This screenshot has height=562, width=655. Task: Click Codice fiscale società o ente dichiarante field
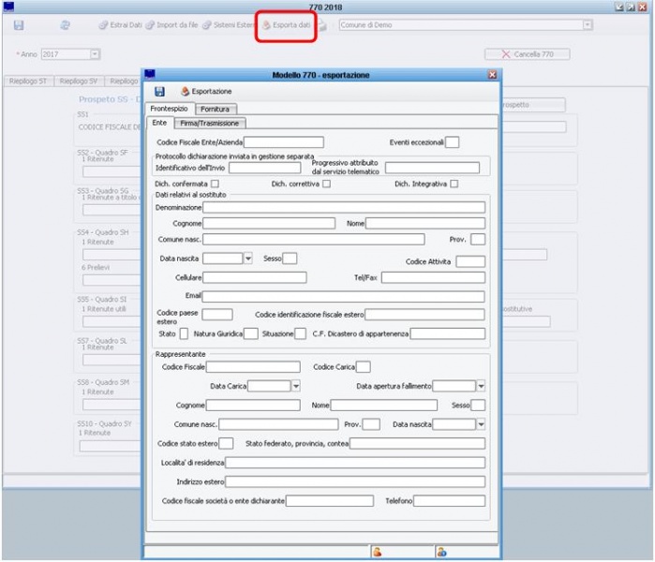pyautogui.click(x=330, y=500)
